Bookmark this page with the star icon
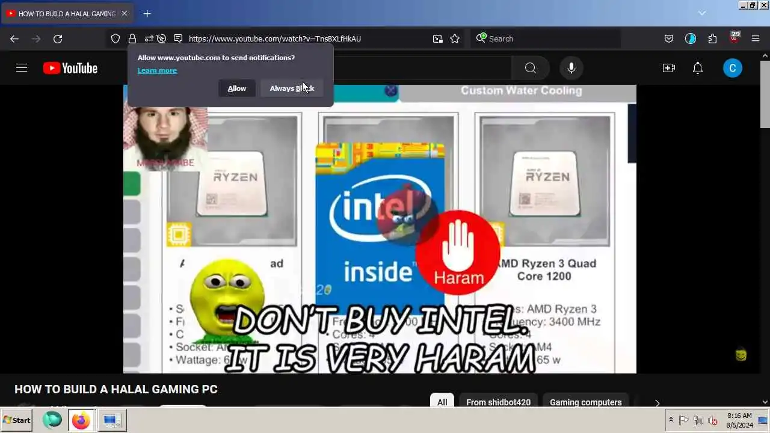Screen dimensions: 770x433 455,38
